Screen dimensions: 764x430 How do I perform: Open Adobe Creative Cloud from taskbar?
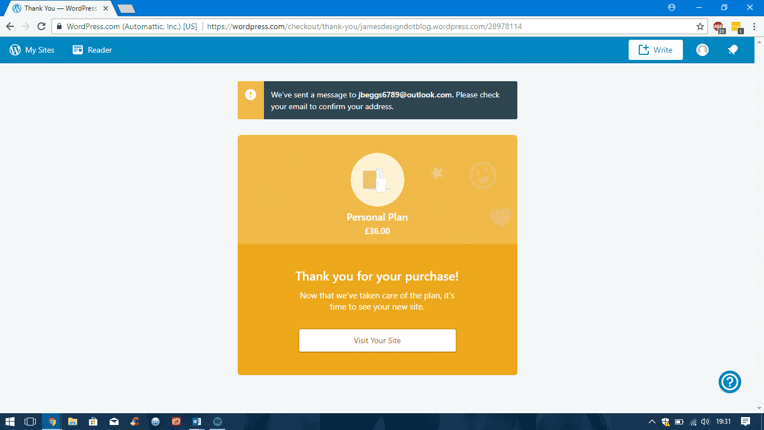[176, 422]
